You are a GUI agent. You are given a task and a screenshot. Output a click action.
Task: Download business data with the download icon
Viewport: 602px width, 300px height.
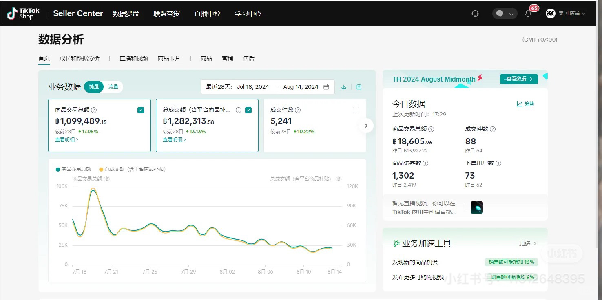click(x=344, y=87)
